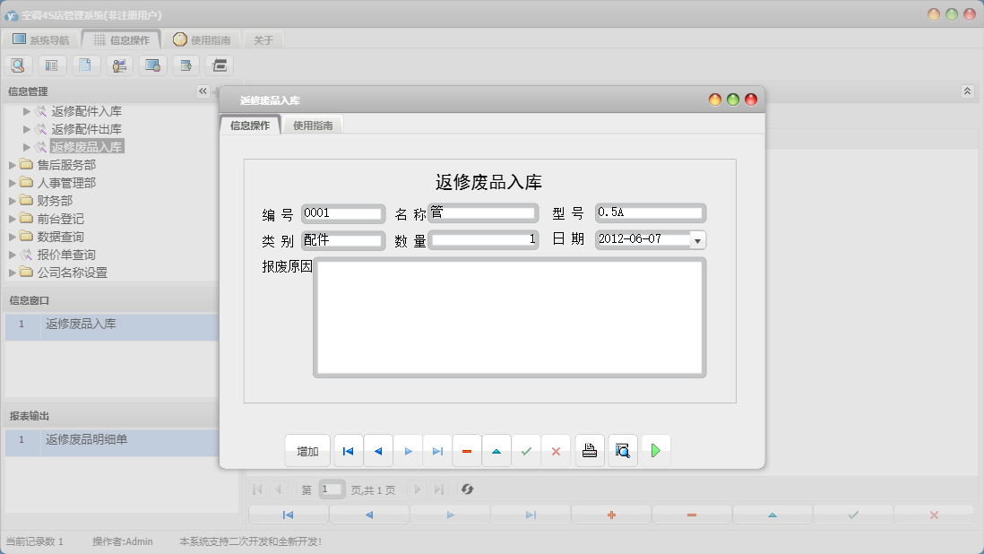Jump to the last record using the navigation arrows
This screenshot has height=554, width=984.
(x=437, y=450)
